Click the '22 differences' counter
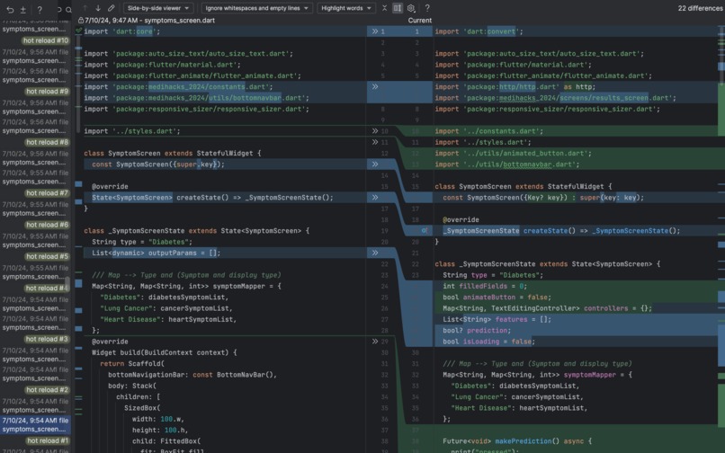This screenshot has width=725, height=453. point(700,8)
